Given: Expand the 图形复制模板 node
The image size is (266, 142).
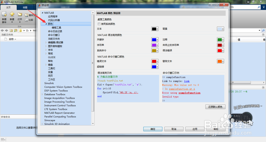Looking at the screenshot, I should [x=46, y=46].
